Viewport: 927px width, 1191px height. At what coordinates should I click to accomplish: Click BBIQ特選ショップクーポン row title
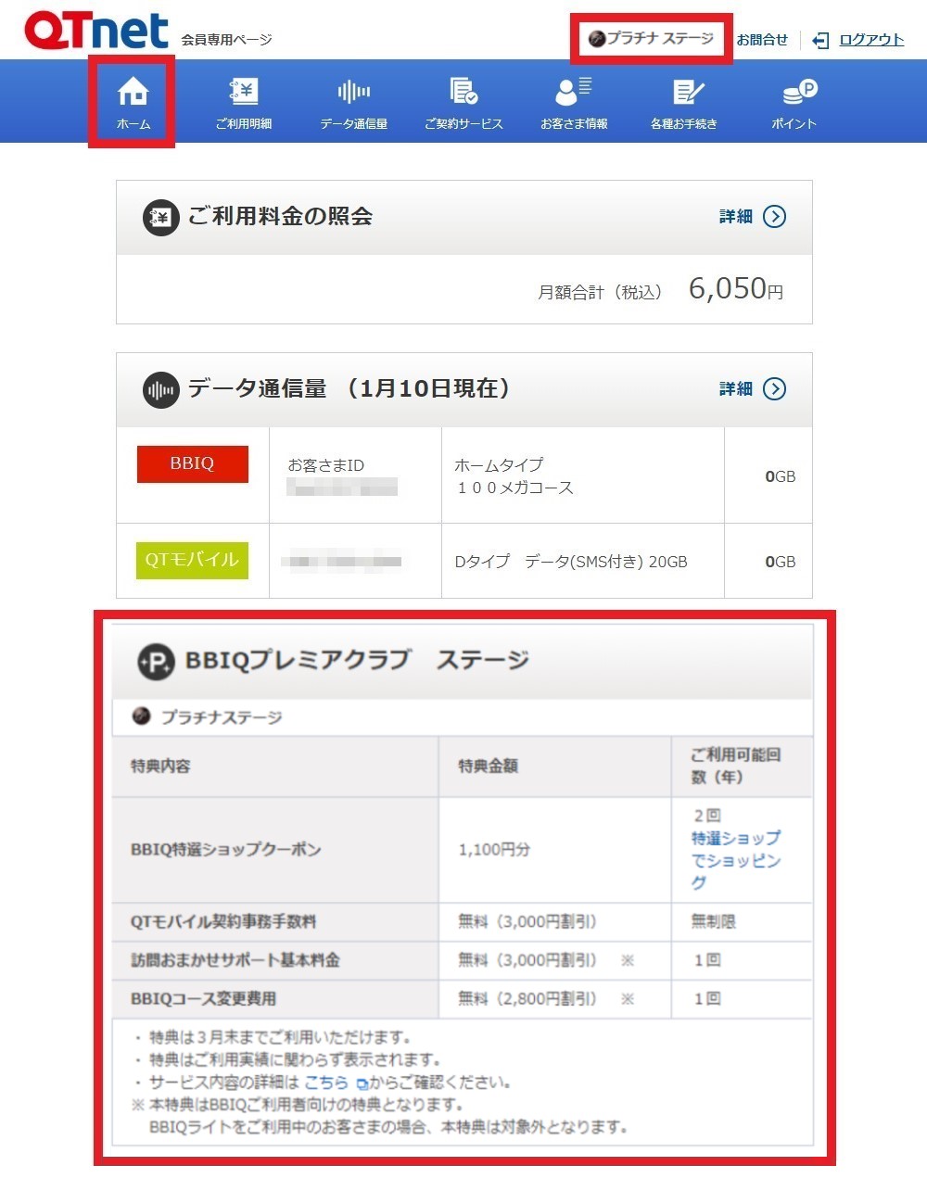[x=226, y=849]
